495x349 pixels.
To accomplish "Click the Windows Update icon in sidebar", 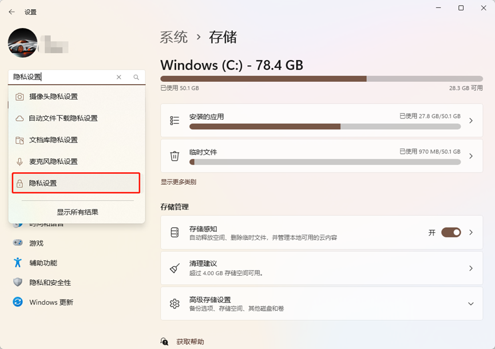I will point(18,302).
